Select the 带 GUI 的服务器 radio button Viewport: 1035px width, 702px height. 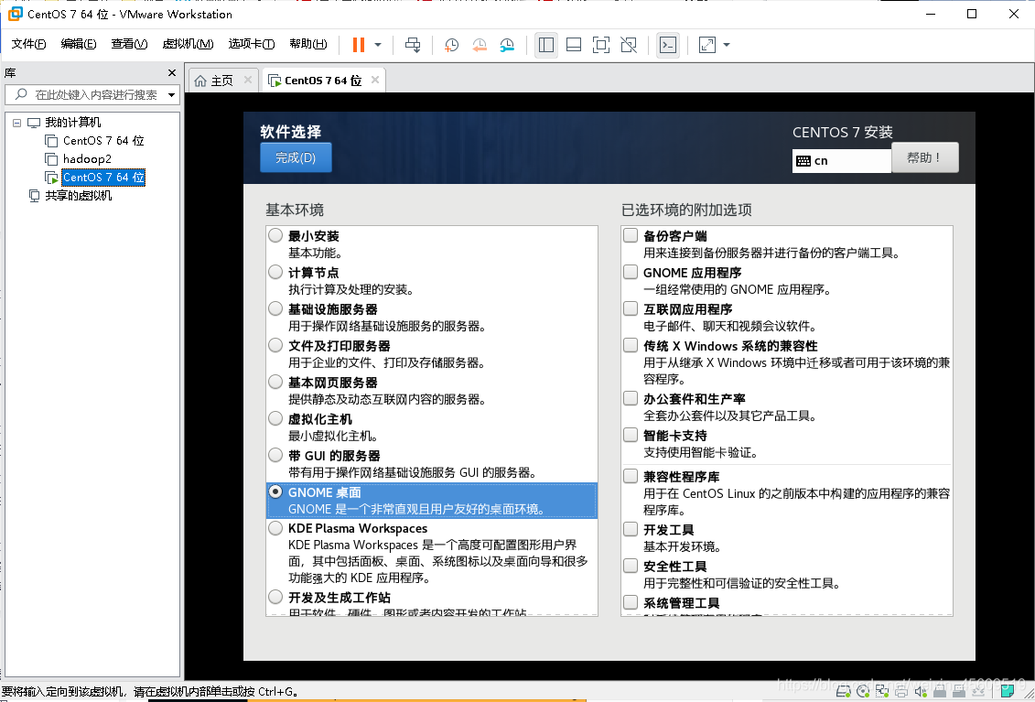tap(276, 455)
